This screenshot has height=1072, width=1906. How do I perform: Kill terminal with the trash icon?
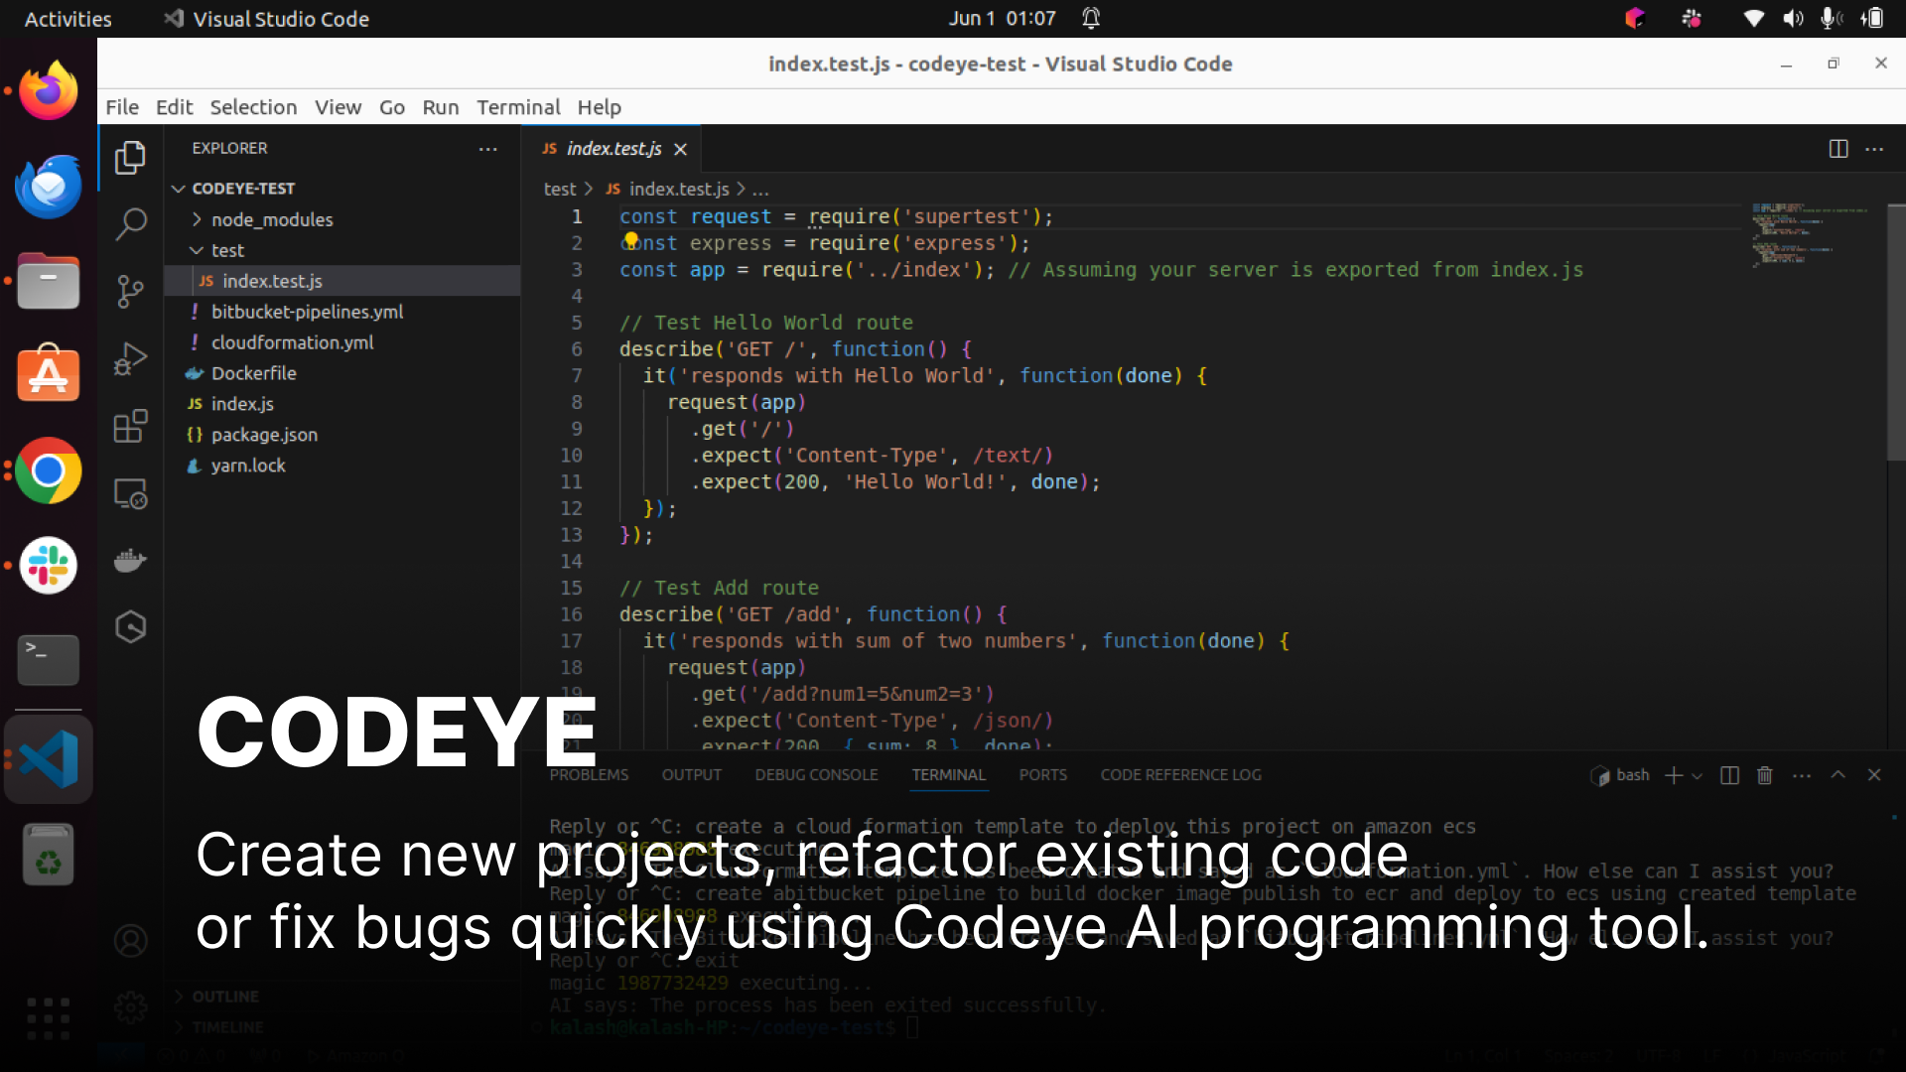coord(1764,775)
